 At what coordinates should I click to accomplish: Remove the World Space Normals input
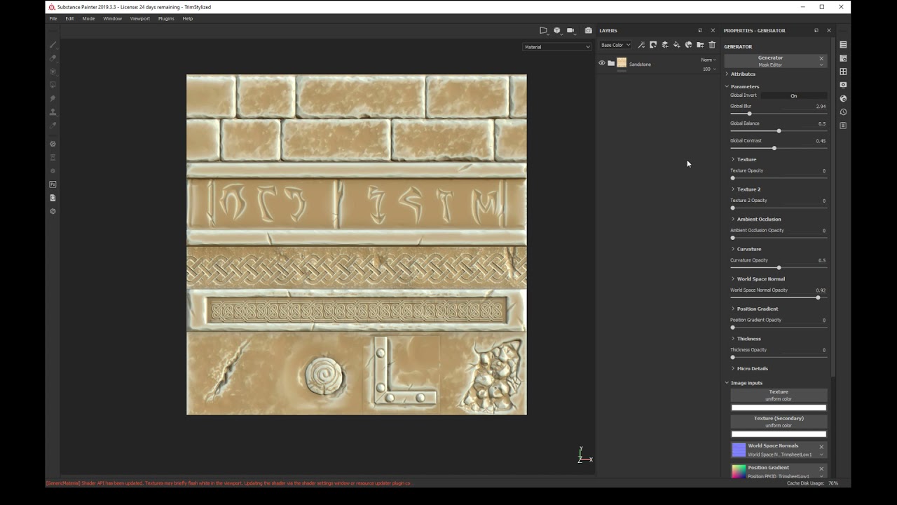click(821, 446)
